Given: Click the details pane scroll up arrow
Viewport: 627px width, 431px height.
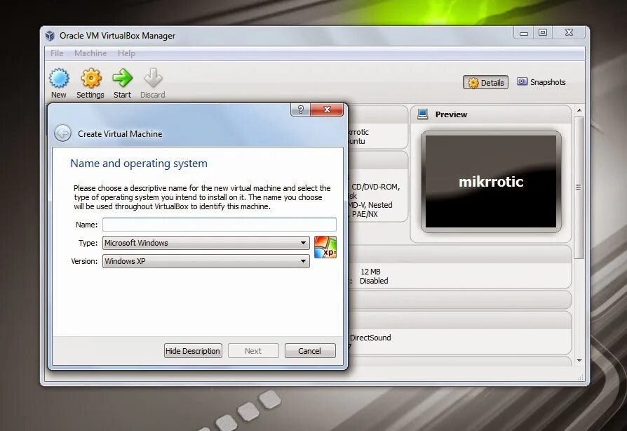Looking at the screenshot, I should pos(579,110).
